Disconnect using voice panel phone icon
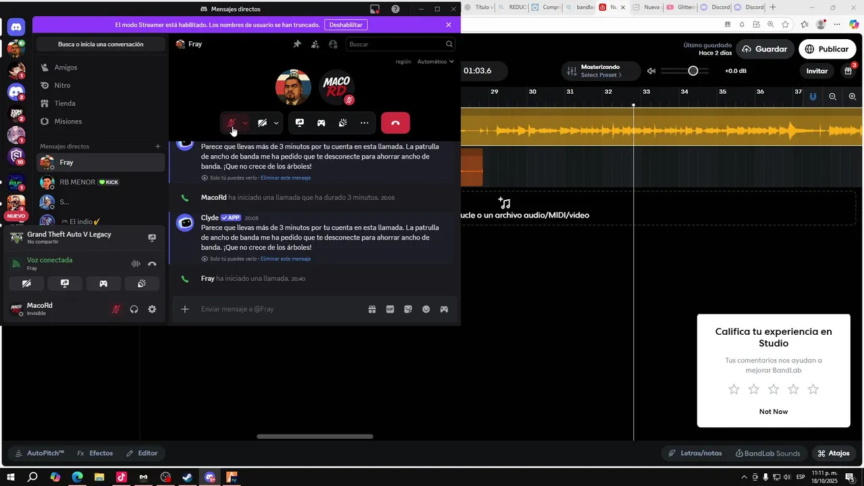The height and width of the screenshot is (486, 864). (152, 264)
